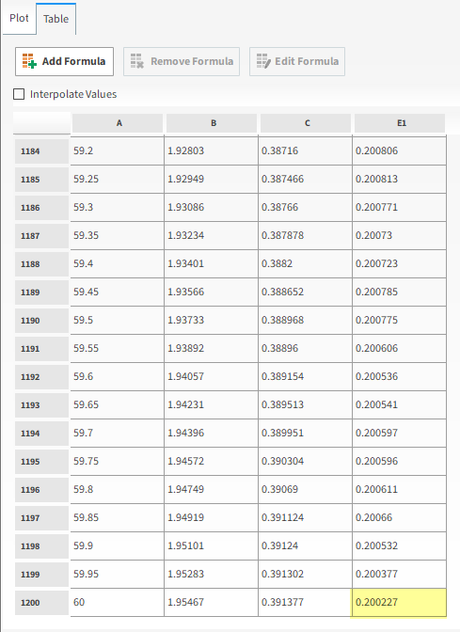Click cell with value 59.65
Screen dimensions: 460x632
click(x=117, y=404)
